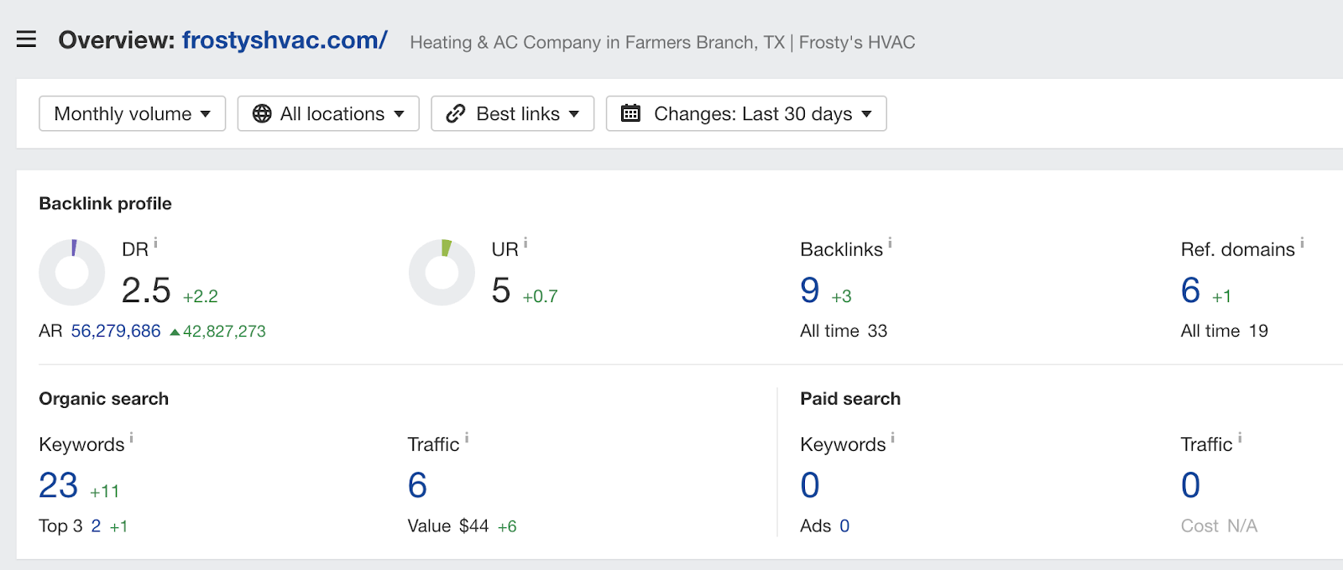1343x570 pixels.
Task: Open Top 3 keywords count 2
Action: pos(96,526)
